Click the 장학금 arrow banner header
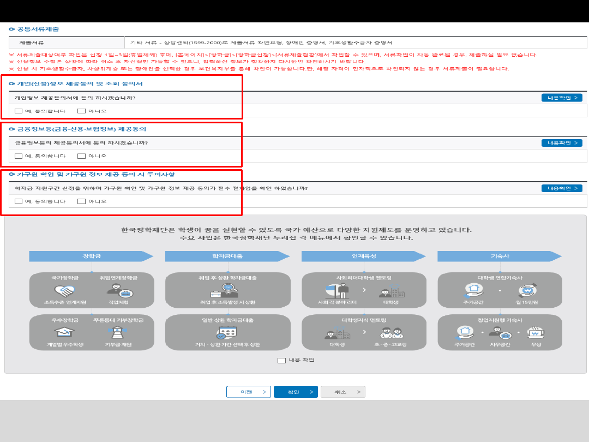 91,256
